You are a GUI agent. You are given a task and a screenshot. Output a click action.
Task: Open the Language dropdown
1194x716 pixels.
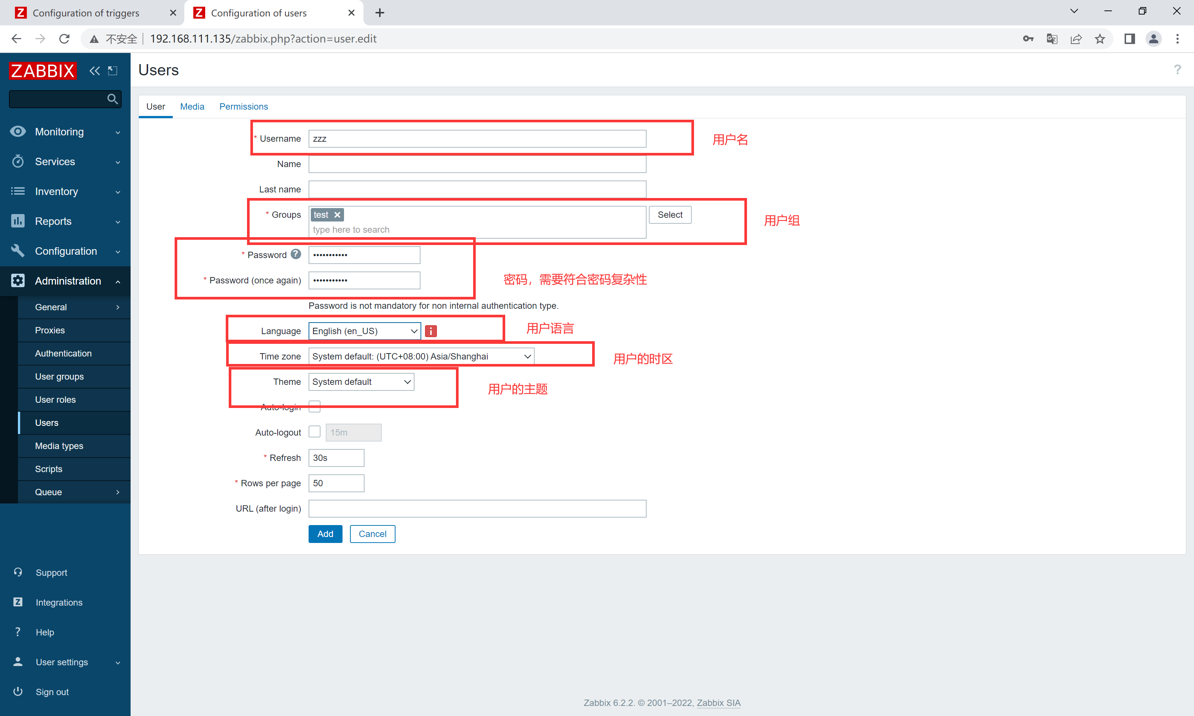click(365, 331)
